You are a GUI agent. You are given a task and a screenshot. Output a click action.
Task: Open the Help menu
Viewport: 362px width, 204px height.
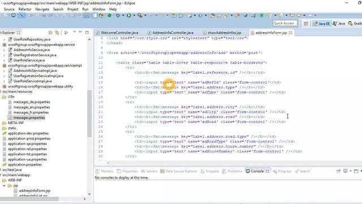point(113,9)
